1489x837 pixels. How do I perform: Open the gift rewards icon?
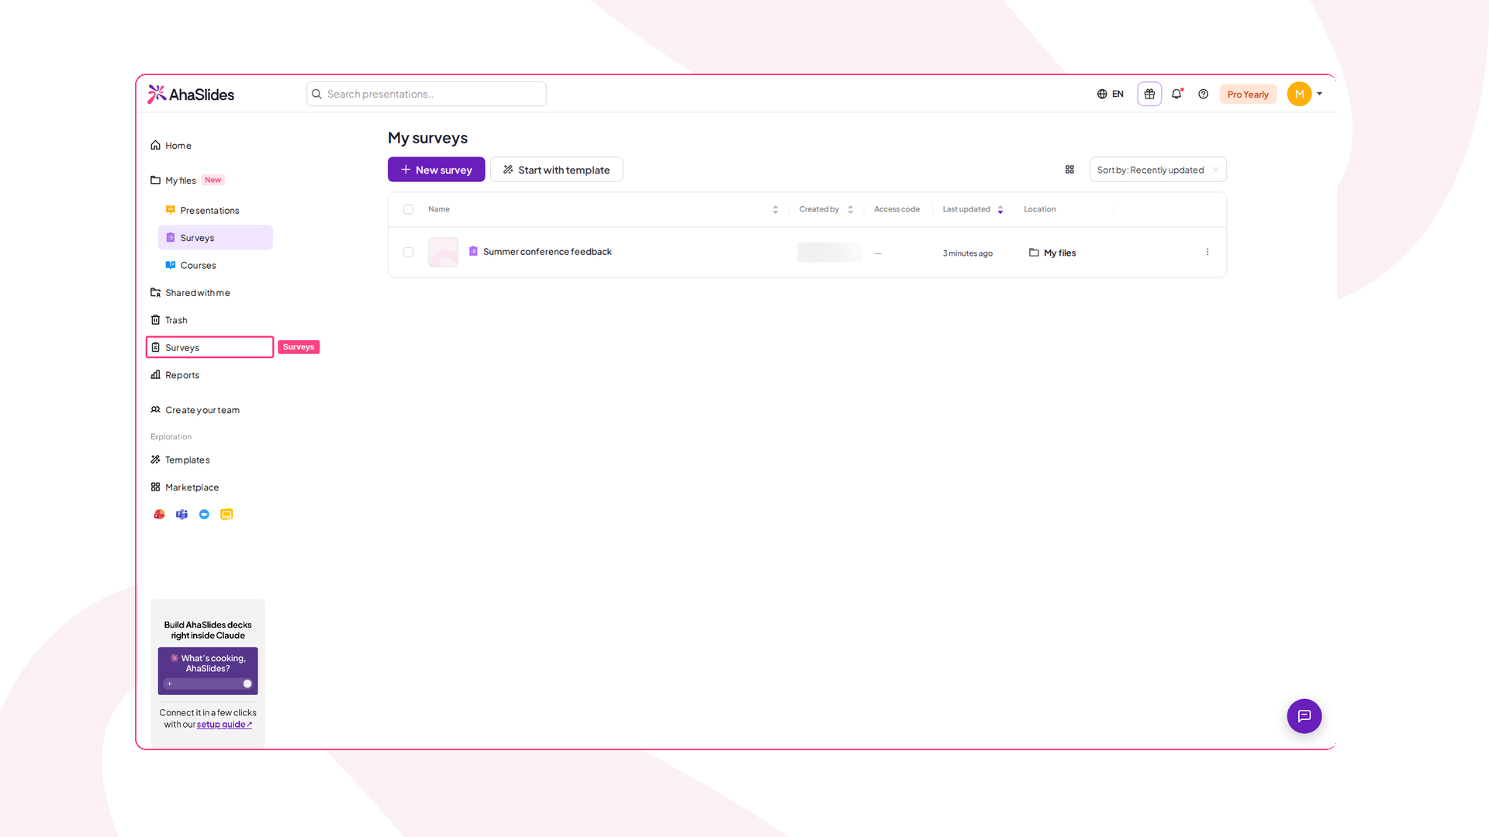pos(1149,94)
